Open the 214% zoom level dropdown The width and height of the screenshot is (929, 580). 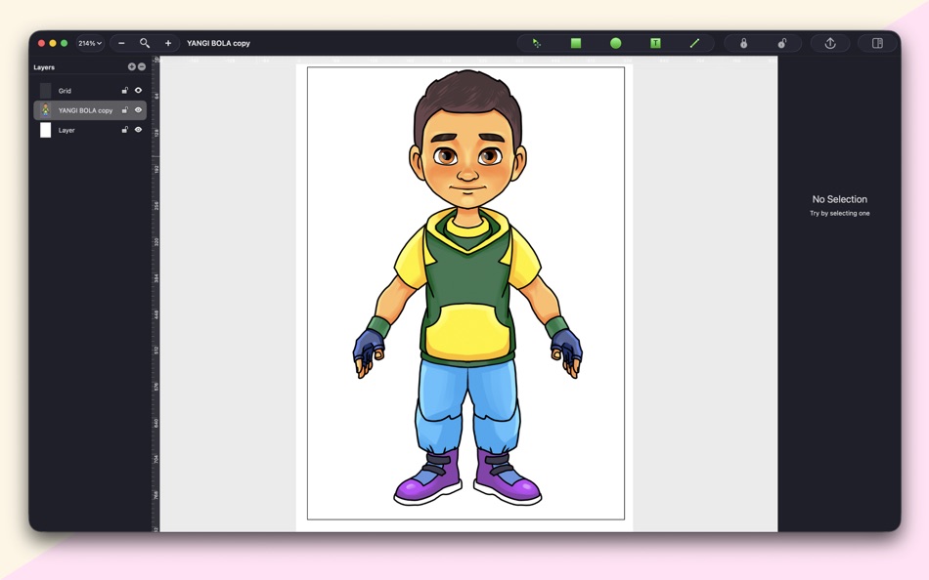pos(90,43)
